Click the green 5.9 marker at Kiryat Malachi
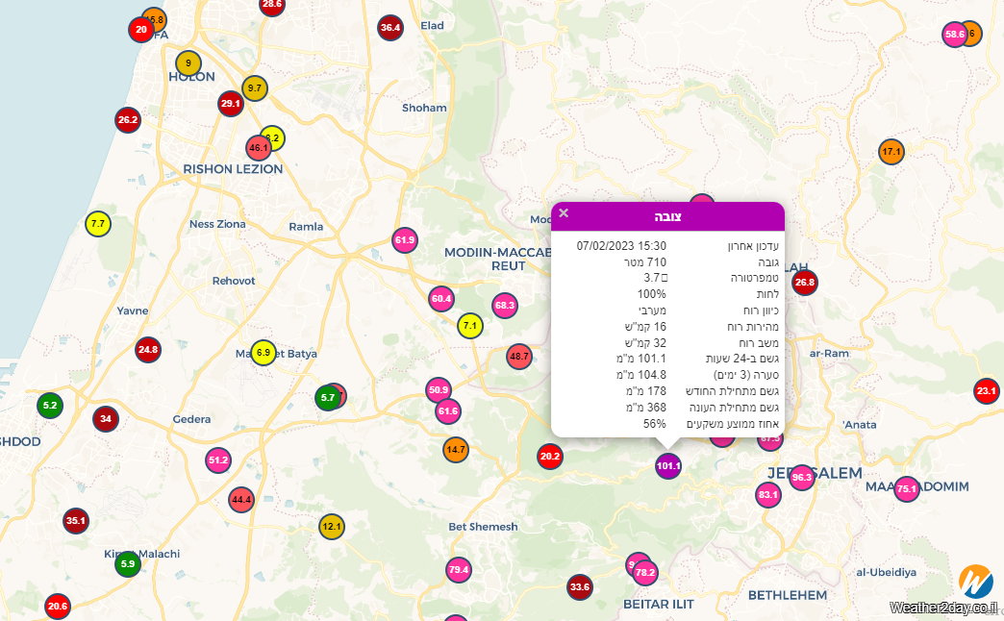The image size is (1004, 621). coord(128,564)
